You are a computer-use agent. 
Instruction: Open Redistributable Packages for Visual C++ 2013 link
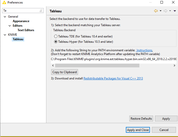coord(113,78)
